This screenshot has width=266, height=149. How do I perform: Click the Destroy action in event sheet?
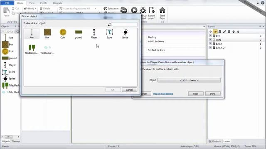click(x=152, y=37)
